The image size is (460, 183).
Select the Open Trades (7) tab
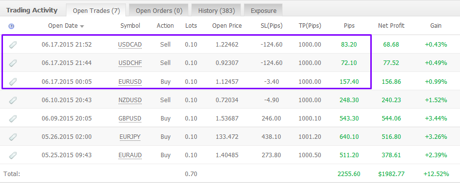pos(97,10)
